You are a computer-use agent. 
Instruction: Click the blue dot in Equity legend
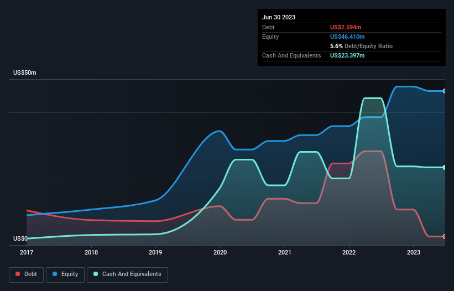pos(55,274)
